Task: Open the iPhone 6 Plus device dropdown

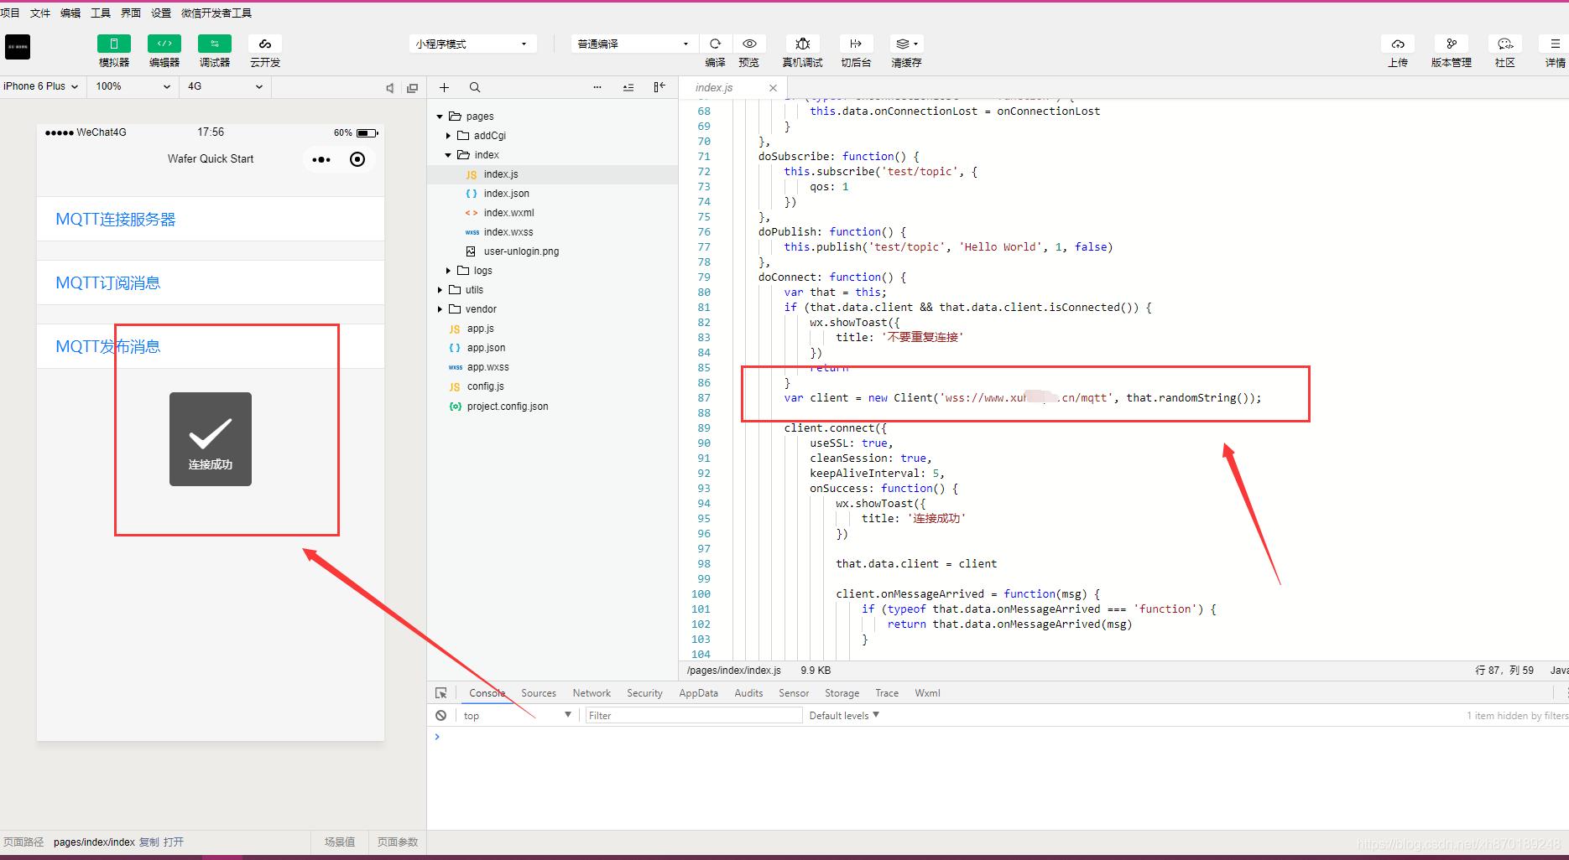Action: (41, 86)
